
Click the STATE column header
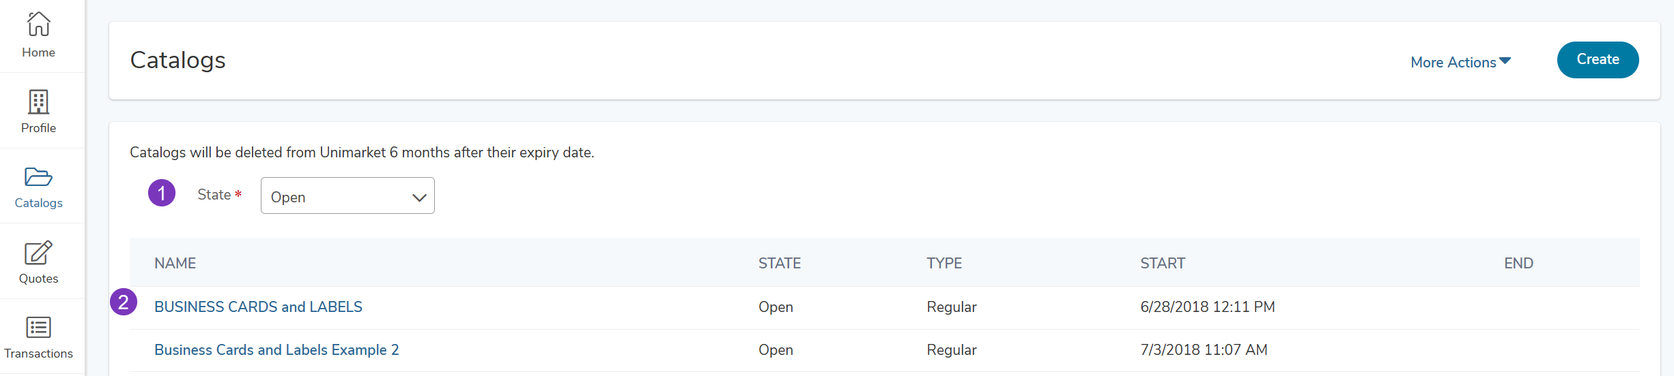click(779, 264)
